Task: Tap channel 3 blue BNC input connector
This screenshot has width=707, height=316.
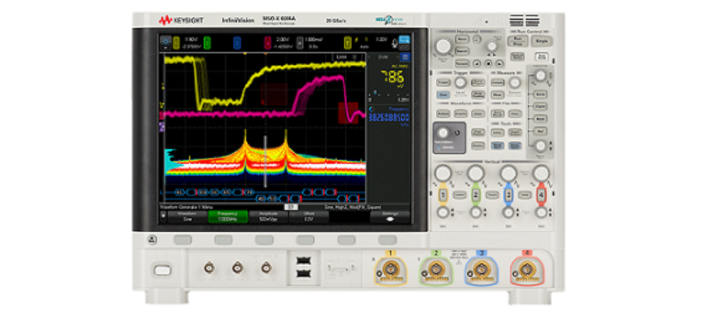Action: (481, 270)
